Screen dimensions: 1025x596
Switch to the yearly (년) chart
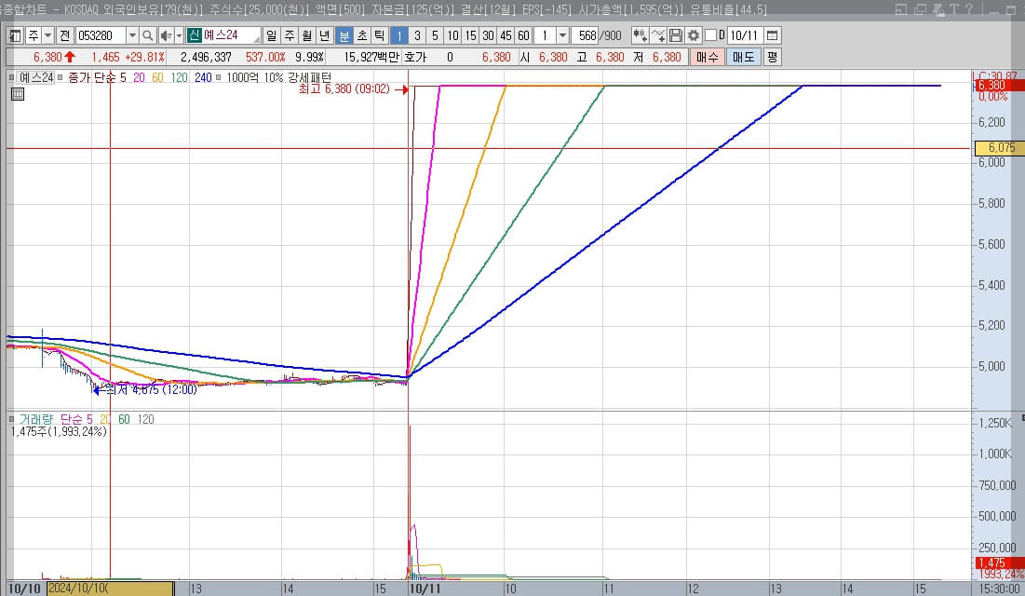click(325, 35)
